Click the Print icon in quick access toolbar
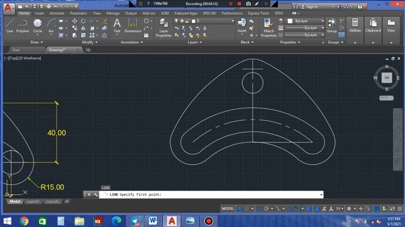Screen dimensions: 405x227 coord(49,6)
